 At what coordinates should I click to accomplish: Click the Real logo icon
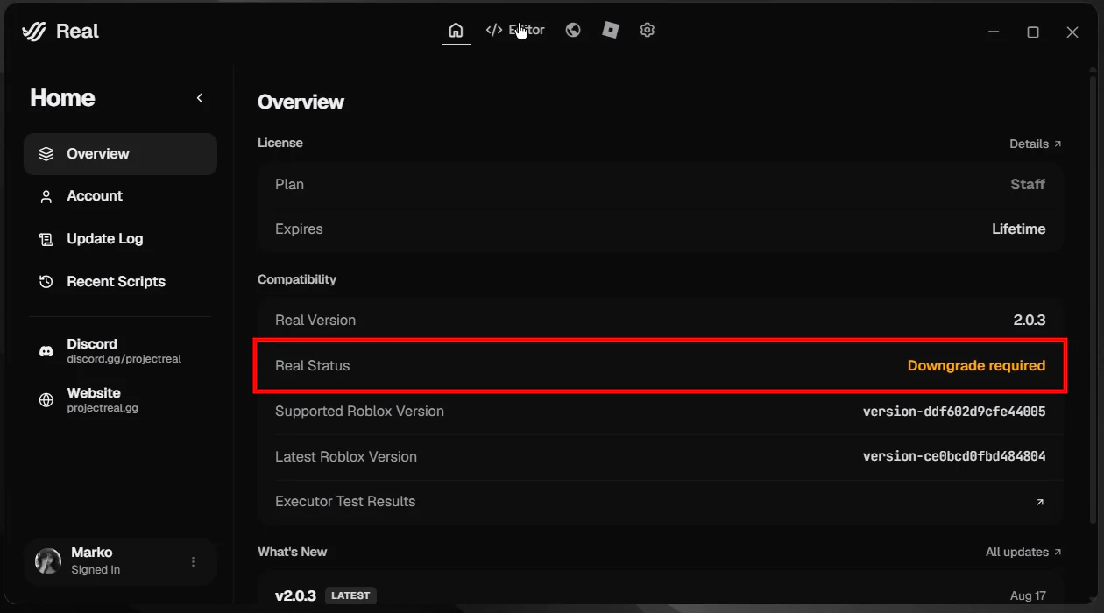[33, 31]
